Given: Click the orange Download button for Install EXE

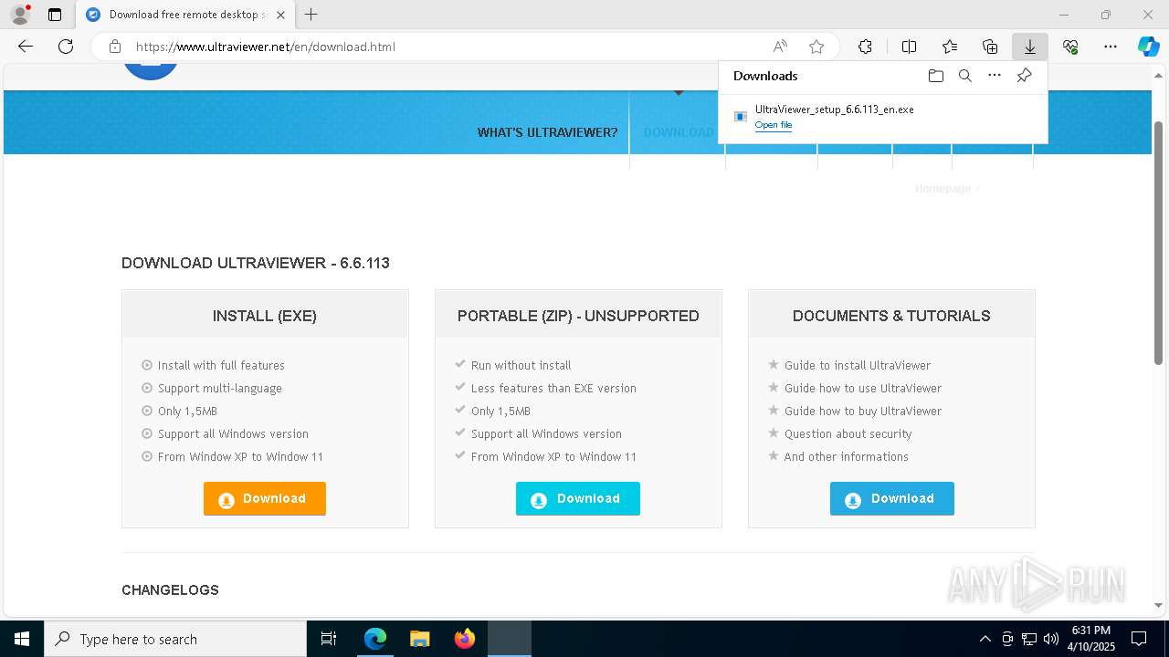Looking at the screenshot, I should coord(265,498).
